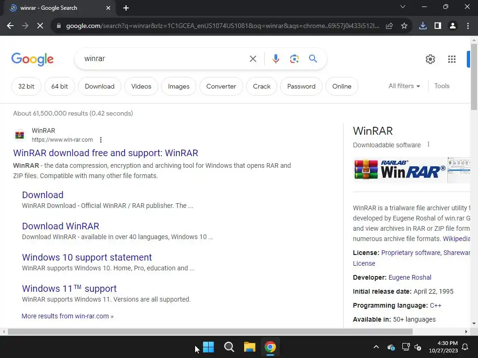
Task: Switch to the Videos filter
Action: (141, 86)
